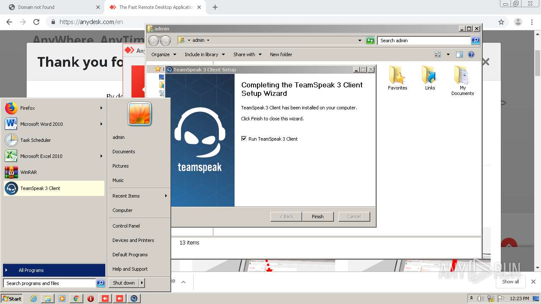The width and height of the screenshot is (541, 304).
Task: Expand the admin path arrow in address bar
Action: click(208, 41)
